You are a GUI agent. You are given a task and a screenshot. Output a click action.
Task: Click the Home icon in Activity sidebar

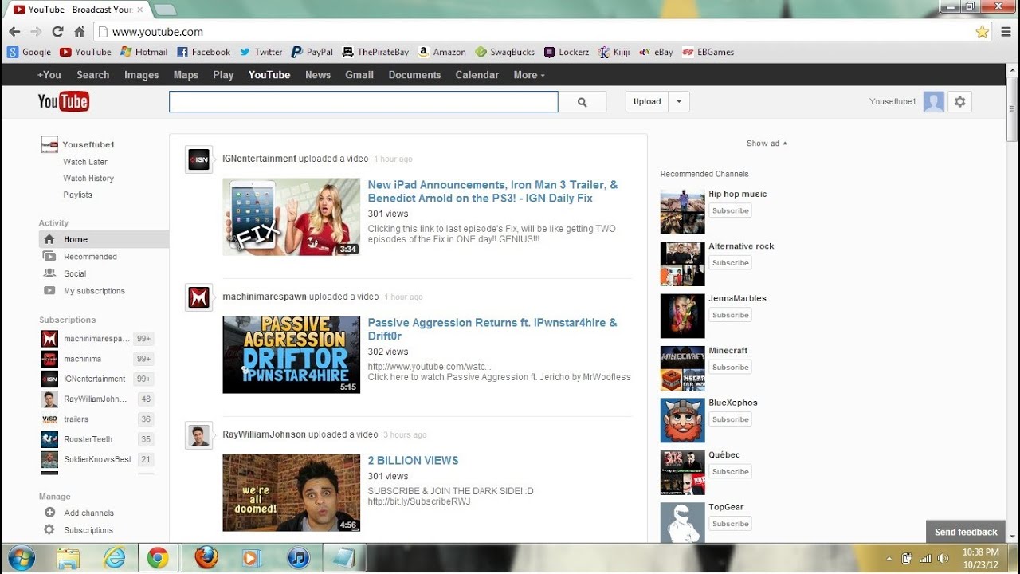pyautogui.click(x=49, y=239)
